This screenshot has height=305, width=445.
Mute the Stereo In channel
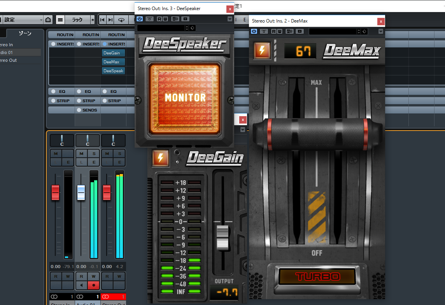coord(56,153)
